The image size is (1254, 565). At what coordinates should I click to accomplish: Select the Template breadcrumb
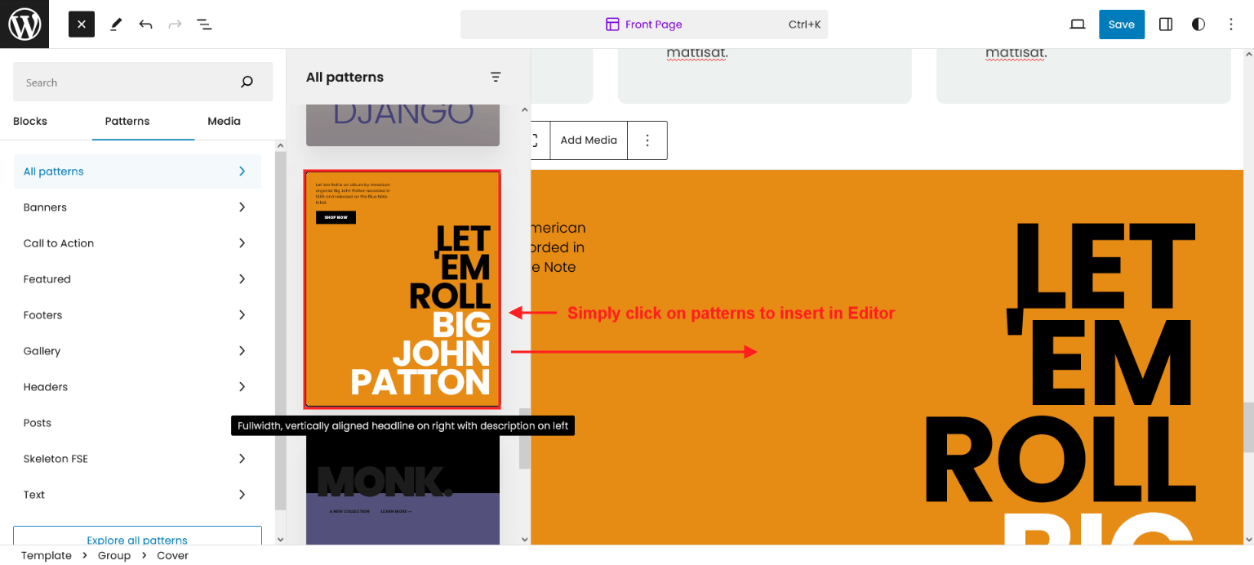(x=47, y=555)
